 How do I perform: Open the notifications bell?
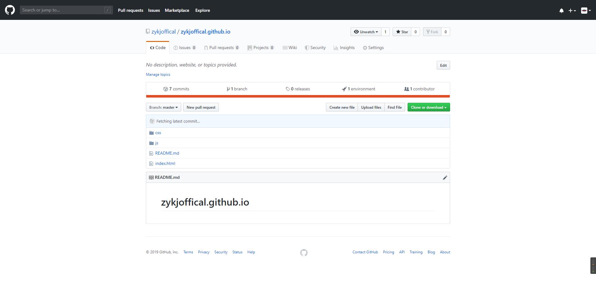561,11
